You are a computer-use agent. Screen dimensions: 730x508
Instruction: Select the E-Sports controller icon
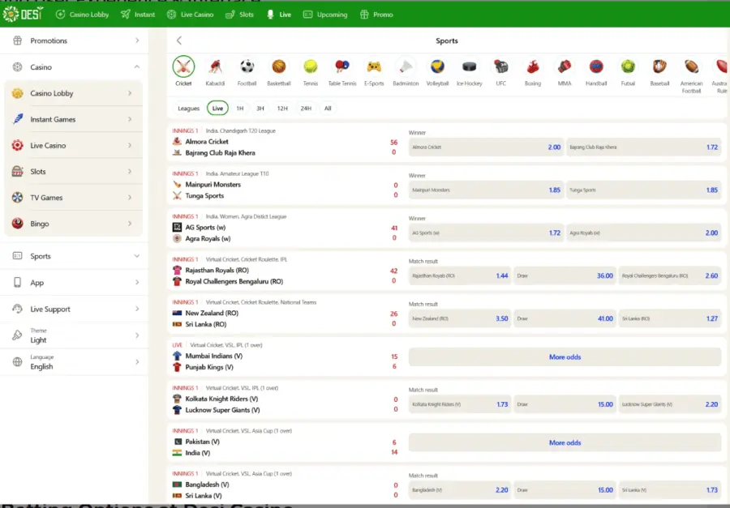(x=374, y=66)
